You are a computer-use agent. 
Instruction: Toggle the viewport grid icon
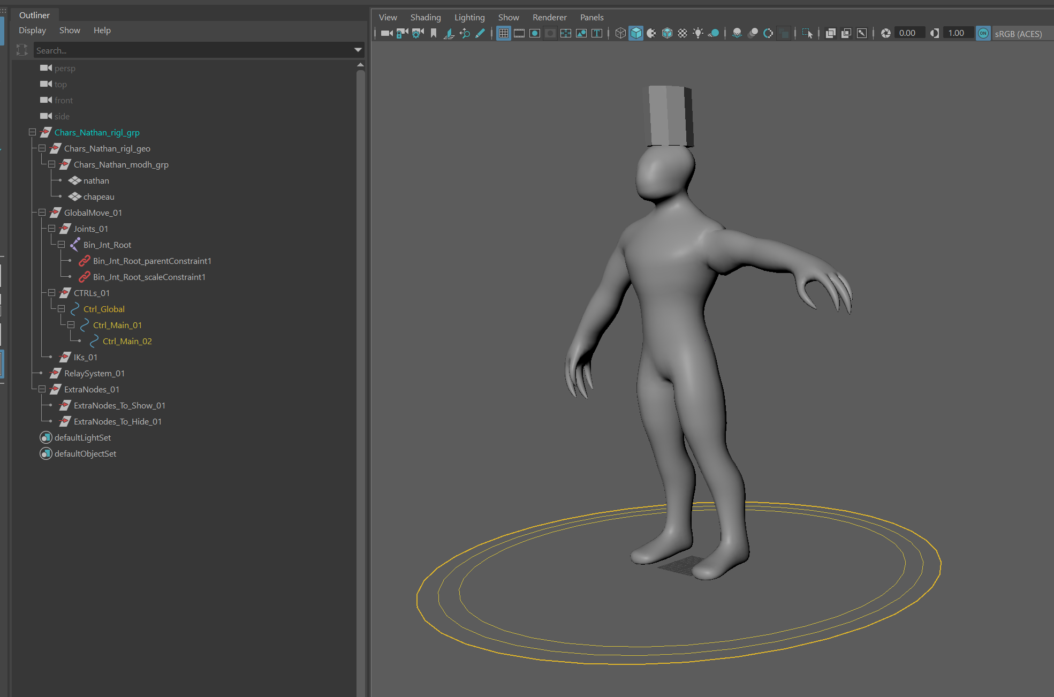pos(504,33)
